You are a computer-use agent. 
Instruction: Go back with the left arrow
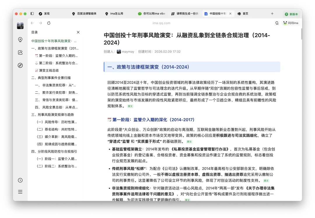(x=32, y=23)
